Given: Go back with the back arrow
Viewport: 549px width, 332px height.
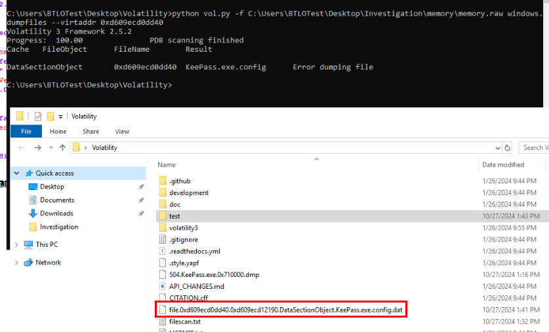Looking at the screenshot, I should [22, 147].
